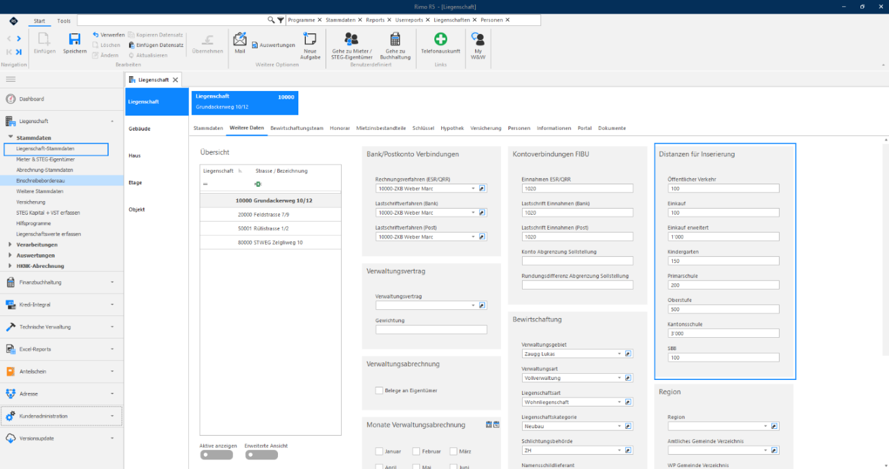Check the Januar month checkbox
The height and width of the screenshot is (469, 889).
coord(379,451)
